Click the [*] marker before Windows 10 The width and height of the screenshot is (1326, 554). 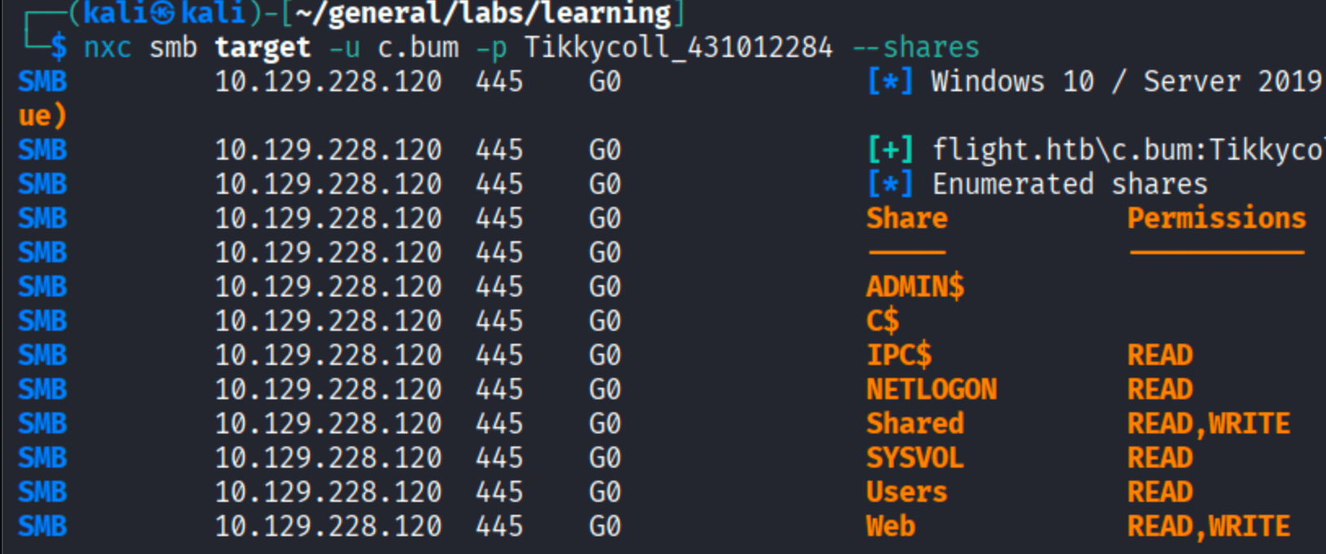[891, 81]
